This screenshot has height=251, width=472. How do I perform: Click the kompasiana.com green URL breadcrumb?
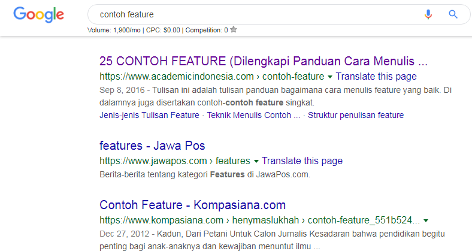coord(259,220)
